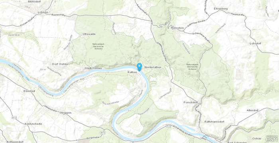
Task: Click the Krietzschwitz label
Action: click(33, 124)
